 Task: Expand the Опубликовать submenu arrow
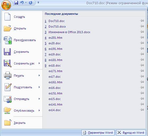coord(39,111)
